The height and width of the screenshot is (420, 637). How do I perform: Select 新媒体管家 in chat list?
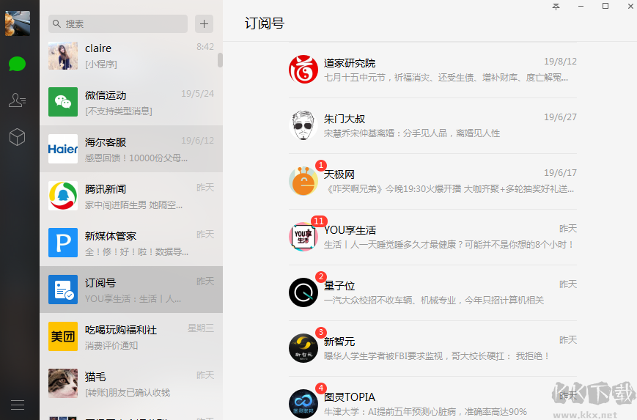pos(132,243)
